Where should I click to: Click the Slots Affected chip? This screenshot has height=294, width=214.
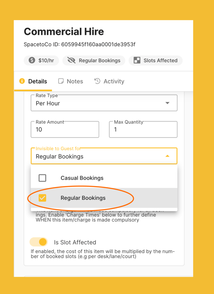tap(156, 60)
